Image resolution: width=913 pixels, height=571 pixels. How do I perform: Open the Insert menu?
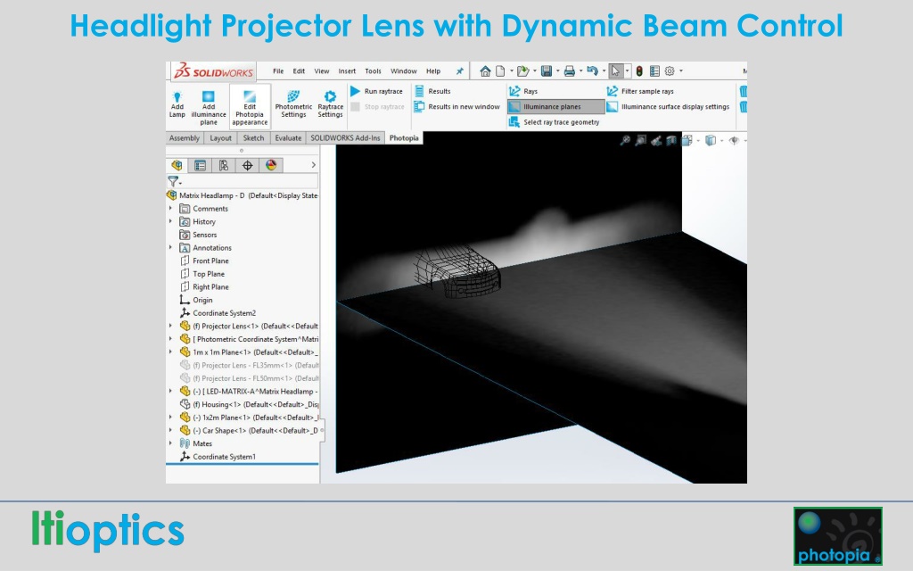click(x=347, y=71)
